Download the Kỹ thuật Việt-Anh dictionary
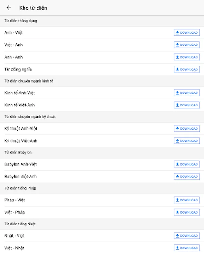Image resolution: width=204 pixels, height=273 pixels. click(187, 141)
